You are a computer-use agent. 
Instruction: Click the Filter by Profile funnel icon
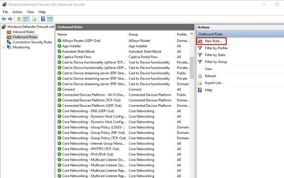(200, 48)
